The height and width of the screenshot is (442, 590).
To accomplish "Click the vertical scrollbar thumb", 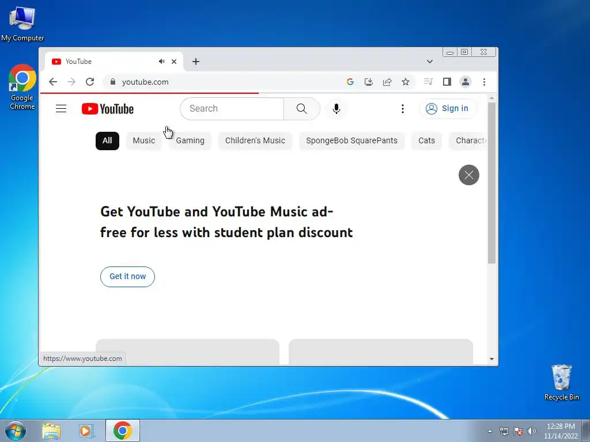I will [x=491, y=183].
